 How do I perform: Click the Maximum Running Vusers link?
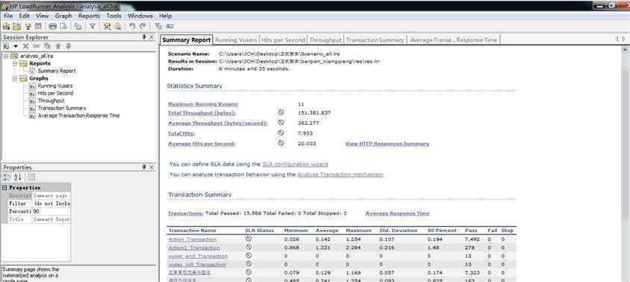tap(203, 104)
